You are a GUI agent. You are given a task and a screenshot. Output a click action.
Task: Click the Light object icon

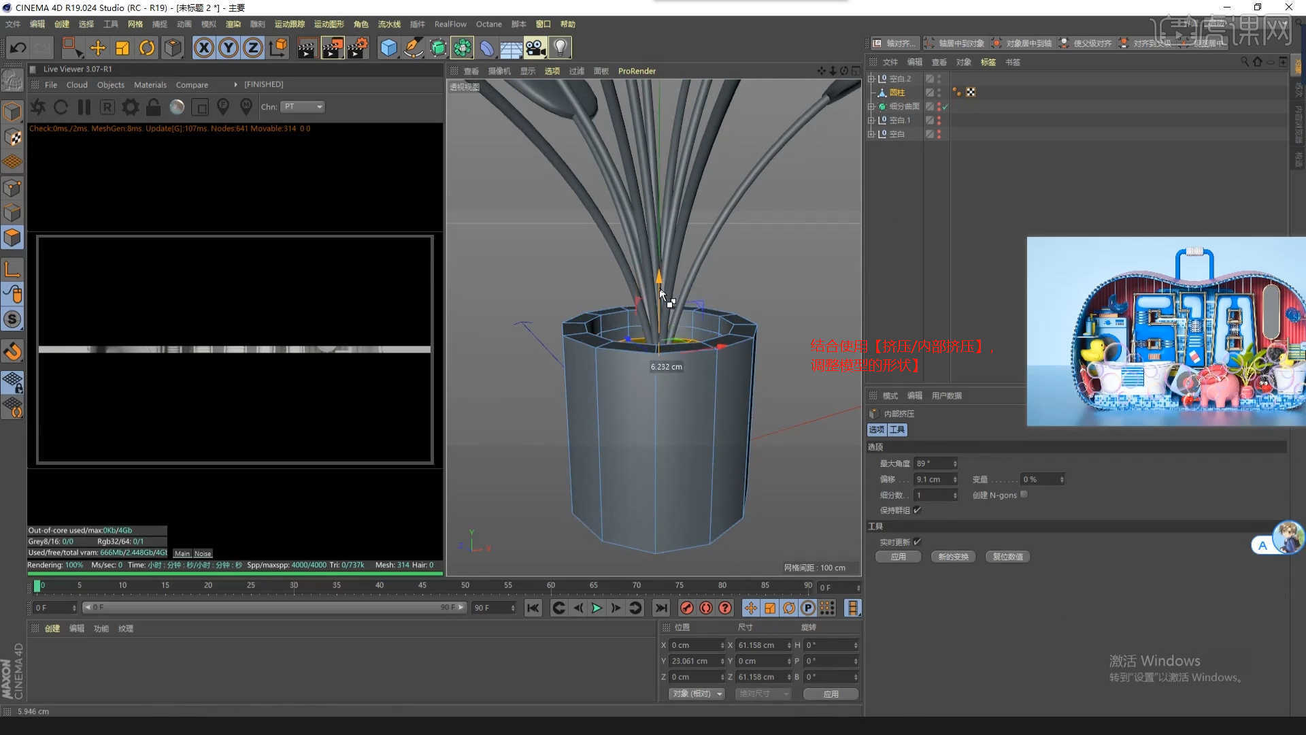[x=560, y=48]
